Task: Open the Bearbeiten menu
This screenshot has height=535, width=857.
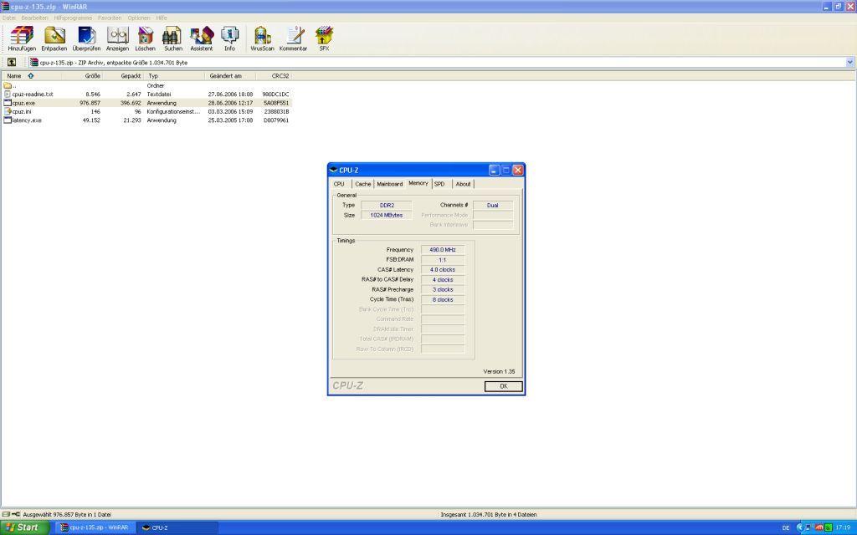Action: click(x=34, y=18)
